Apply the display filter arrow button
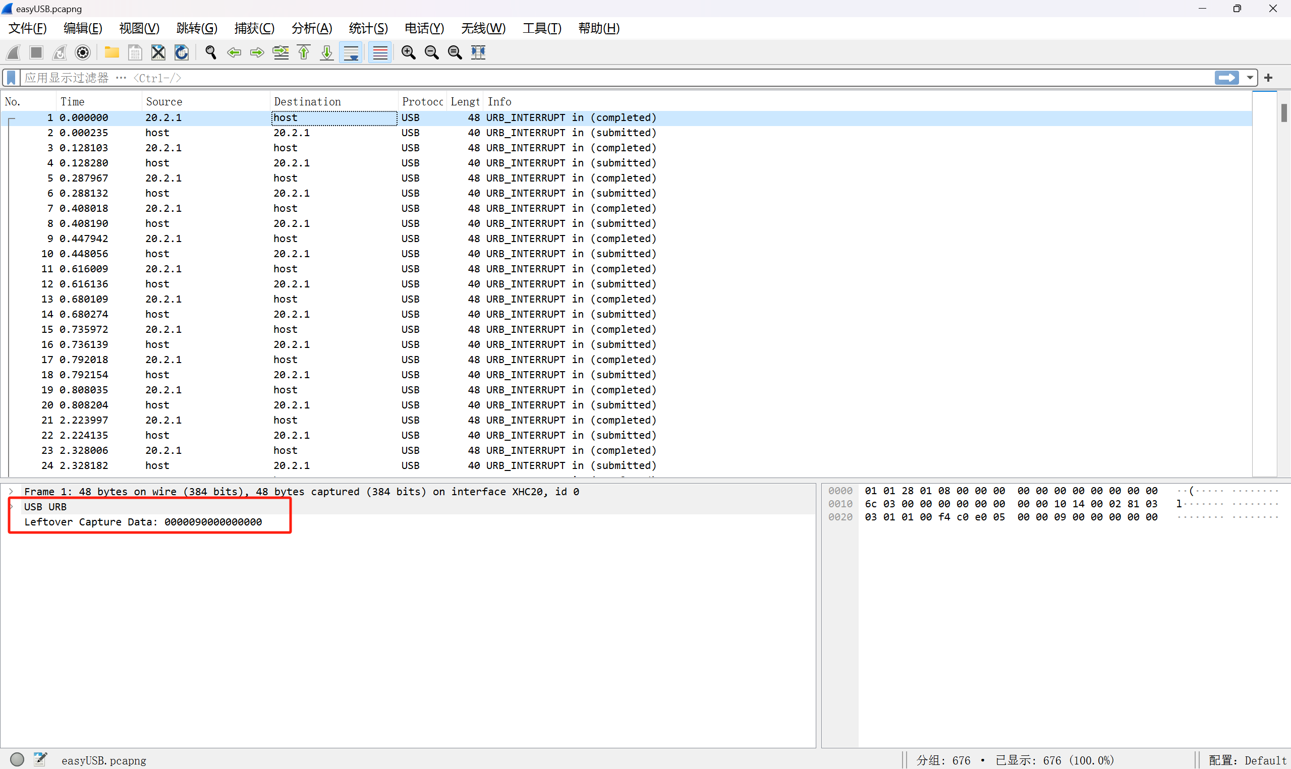 (1227, 78)
